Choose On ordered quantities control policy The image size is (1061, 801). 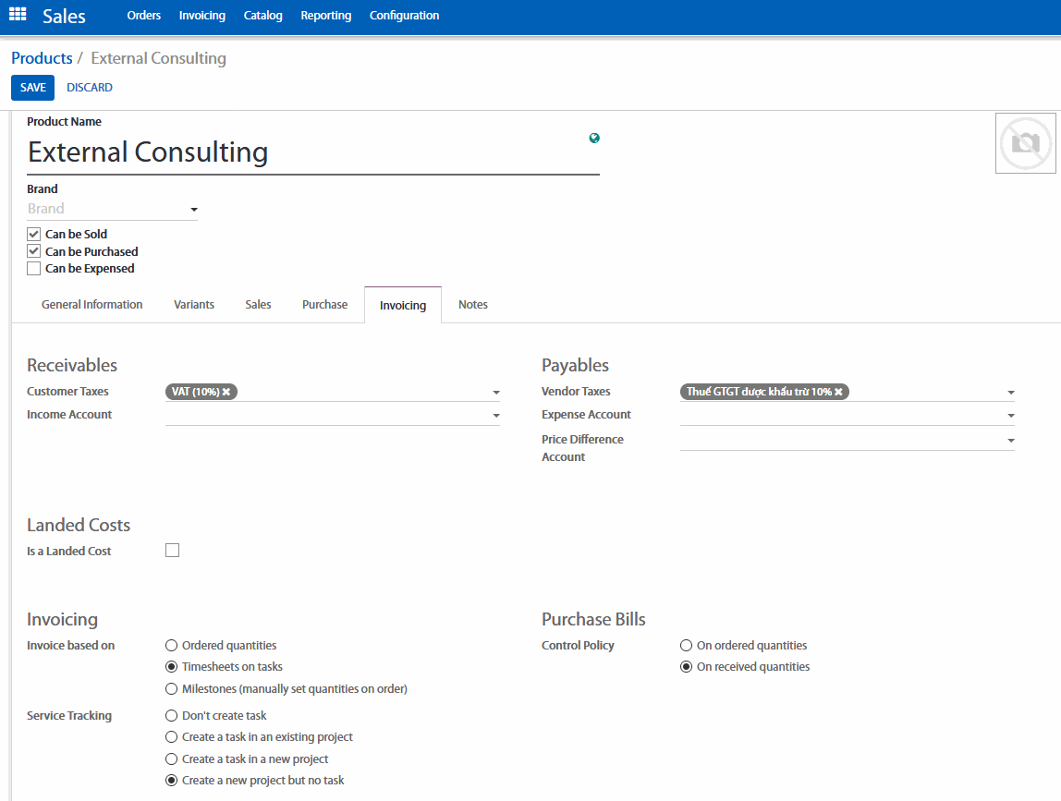pyautogui.click(x=686, y=646)
